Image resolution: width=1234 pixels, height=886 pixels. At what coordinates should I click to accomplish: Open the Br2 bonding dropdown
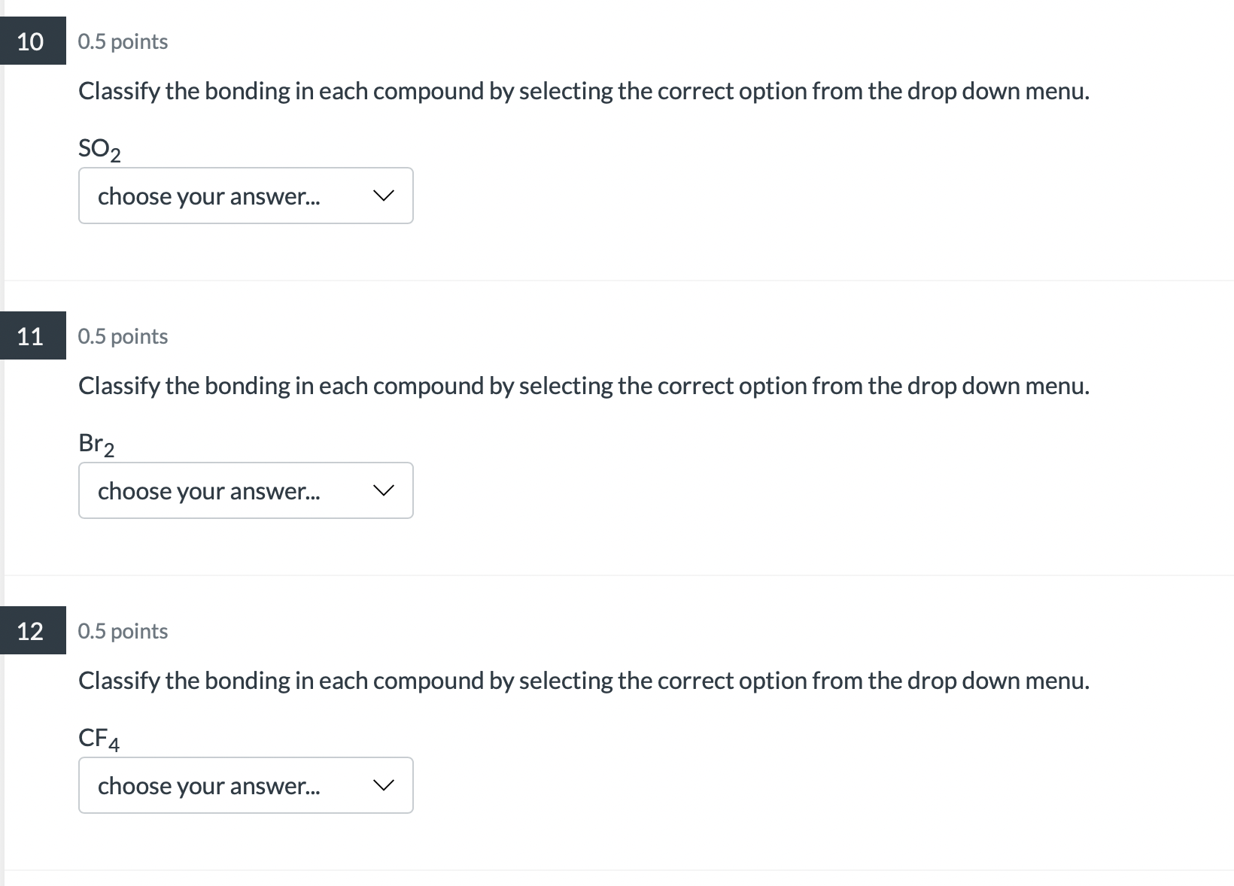(245, 490)
